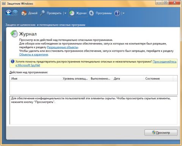Open the Объекты в карантине link
The height and width of the screenshot is (146, 182).
click(34, 55)
